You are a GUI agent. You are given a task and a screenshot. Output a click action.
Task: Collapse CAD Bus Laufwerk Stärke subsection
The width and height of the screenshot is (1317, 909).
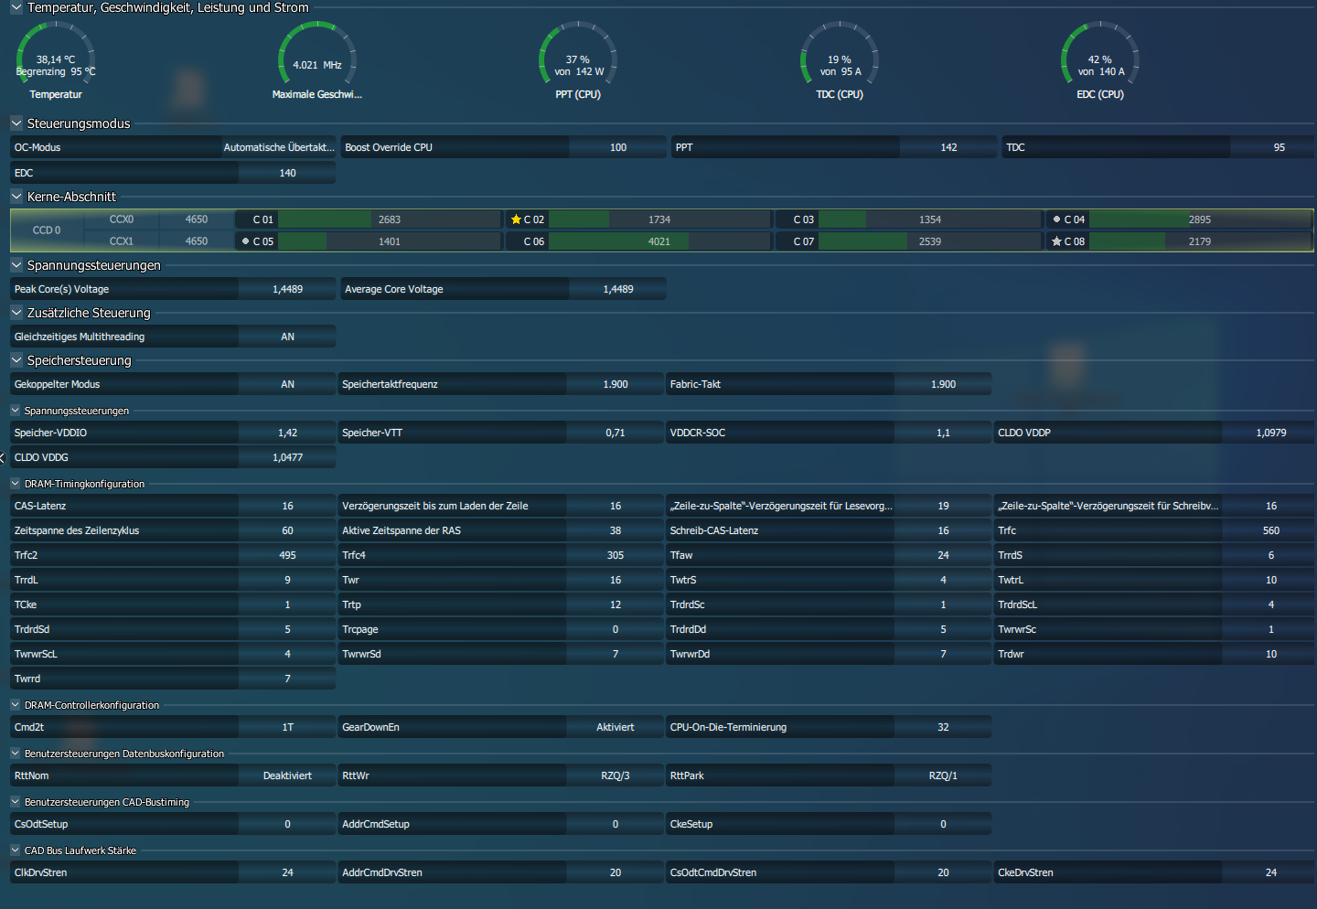click(x=15, y=850)
